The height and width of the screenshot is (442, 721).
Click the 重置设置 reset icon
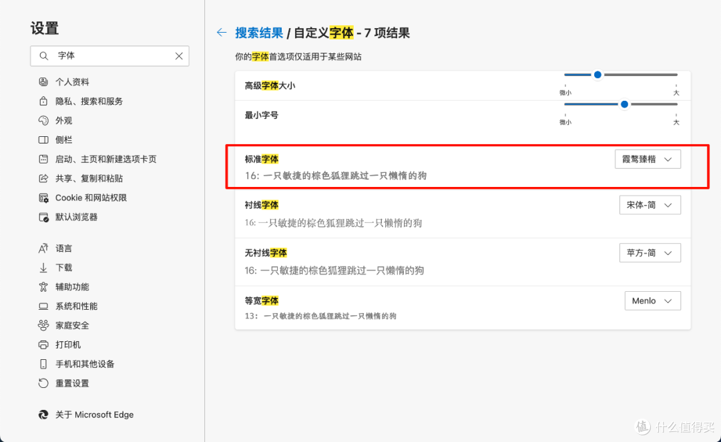(x=43, y=383)
